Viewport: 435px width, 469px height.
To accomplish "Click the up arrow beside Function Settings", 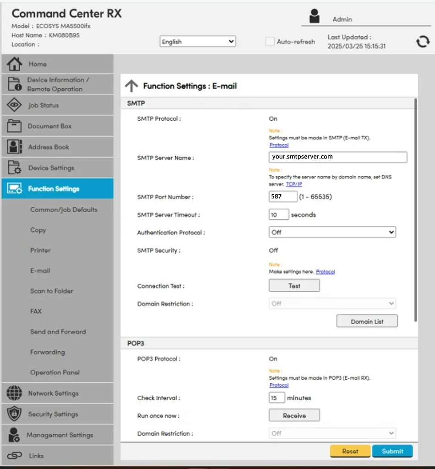I will [131, 86].
